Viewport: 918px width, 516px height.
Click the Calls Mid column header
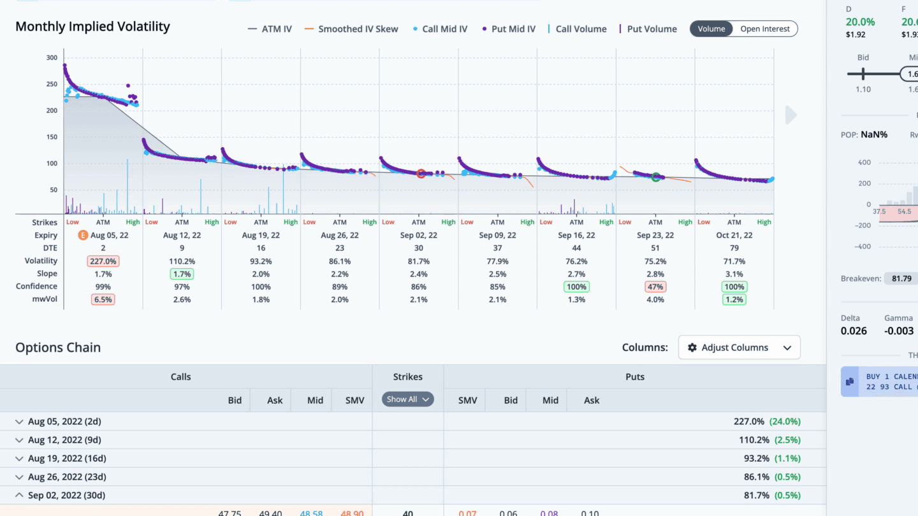pos(315,400)
